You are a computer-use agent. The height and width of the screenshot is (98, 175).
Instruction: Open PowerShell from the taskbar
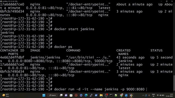(96, 95)
